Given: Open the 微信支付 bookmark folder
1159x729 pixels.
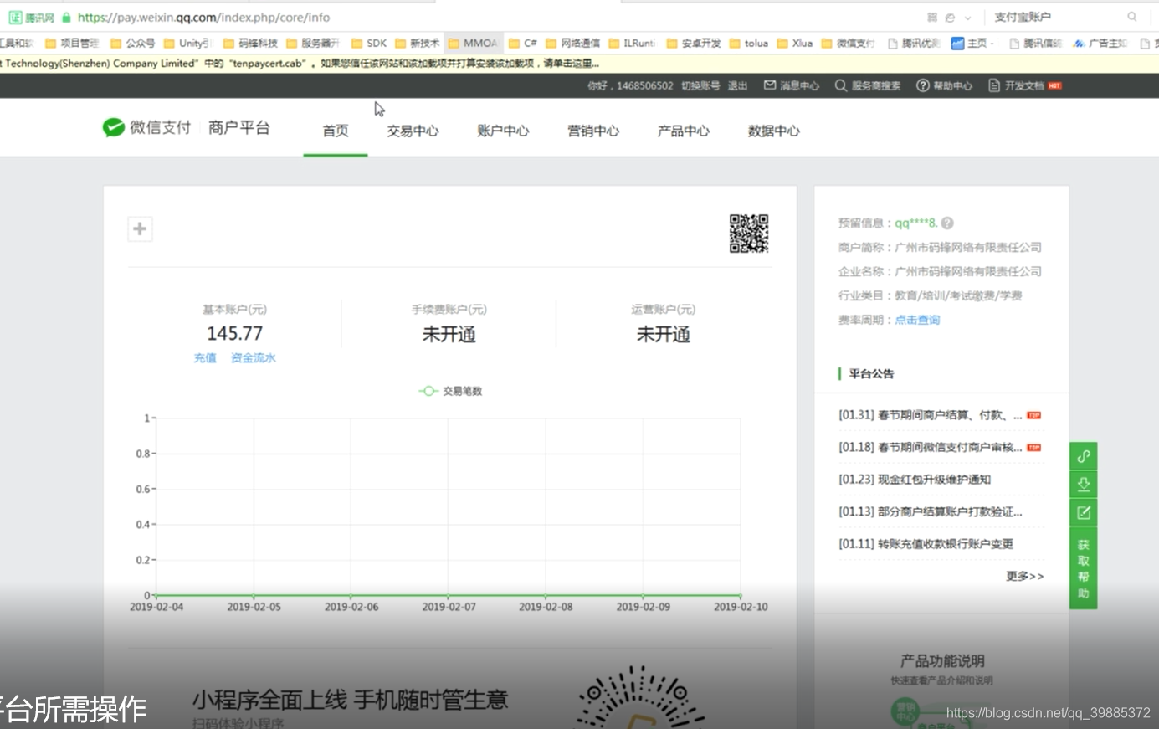Looking at the screenshot, I should (849, 43).
